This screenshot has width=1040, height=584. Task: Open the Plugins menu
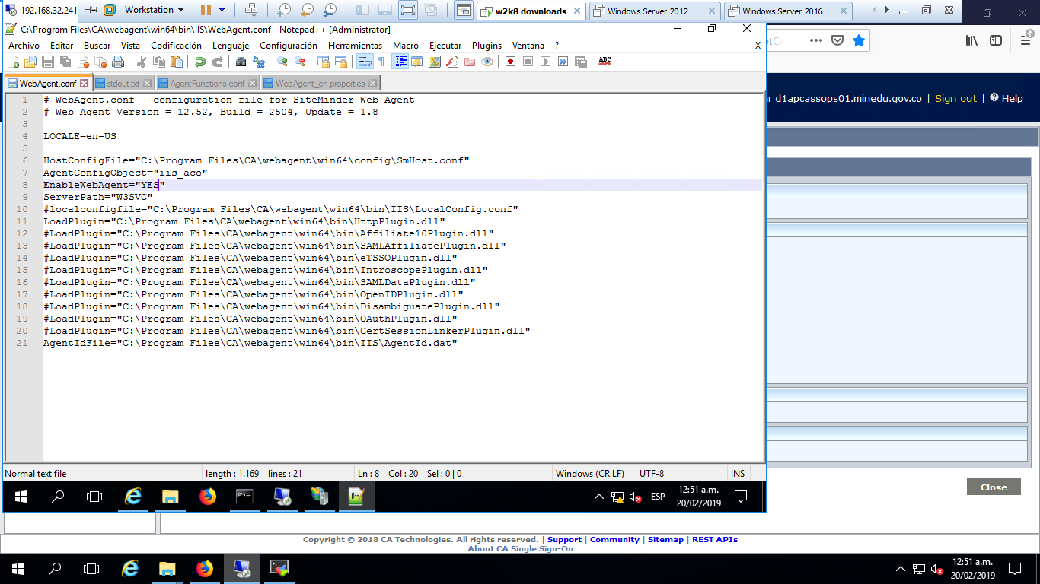(x=487, y=46)
